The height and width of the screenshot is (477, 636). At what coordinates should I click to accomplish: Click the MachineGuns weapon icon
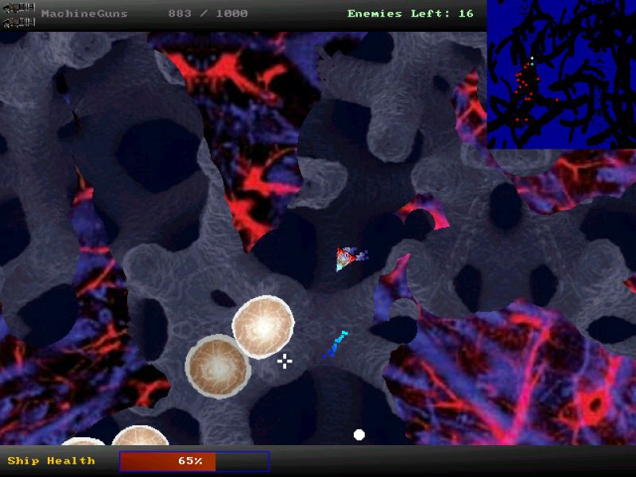[x=18, y=15]
